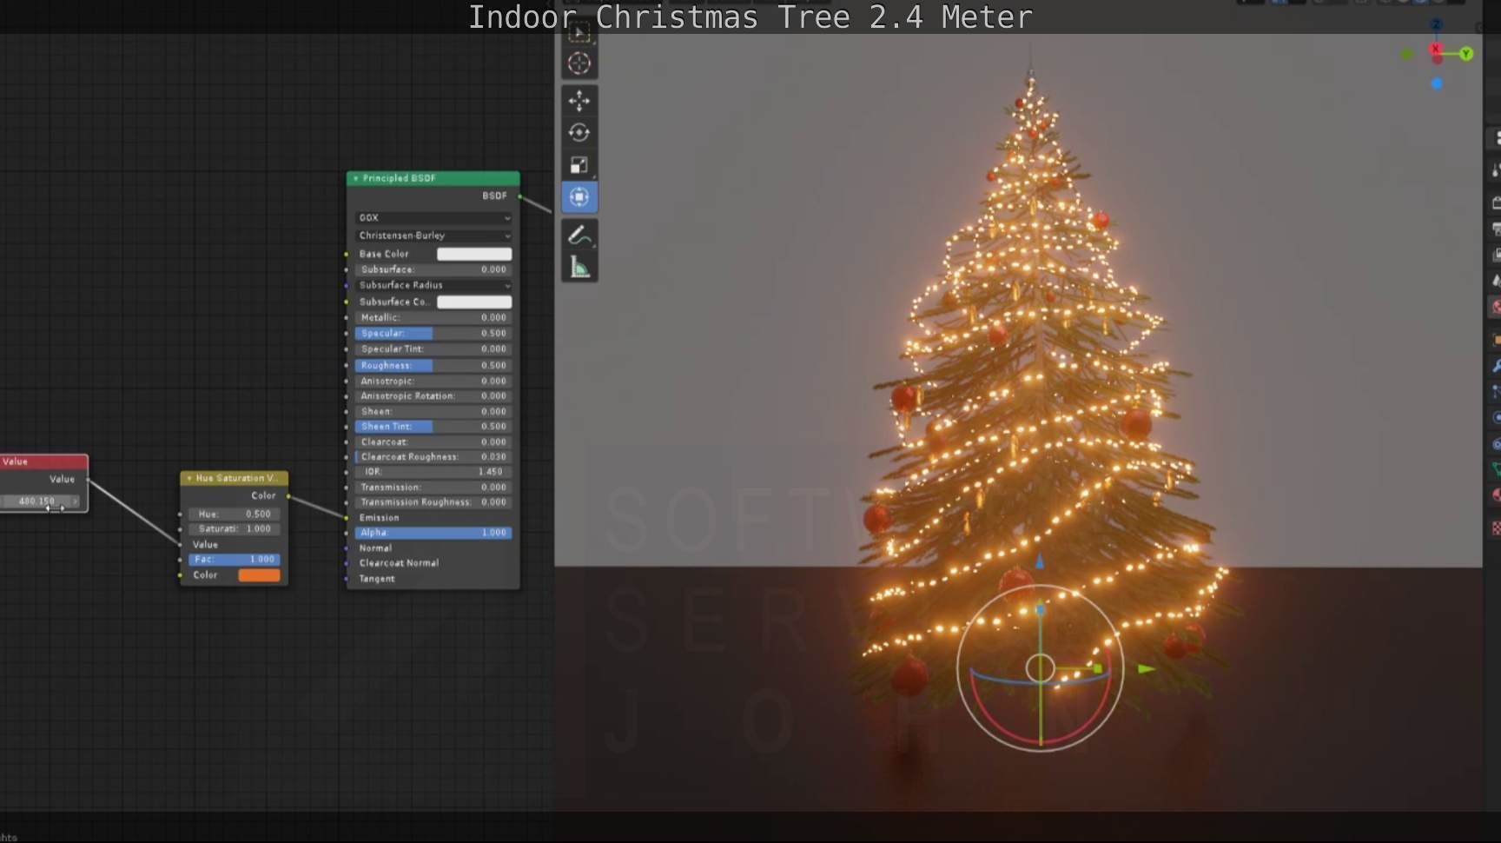Click the BSDF output socket
The height and width of the screenshot is (843, 1501).
(520, 196)
